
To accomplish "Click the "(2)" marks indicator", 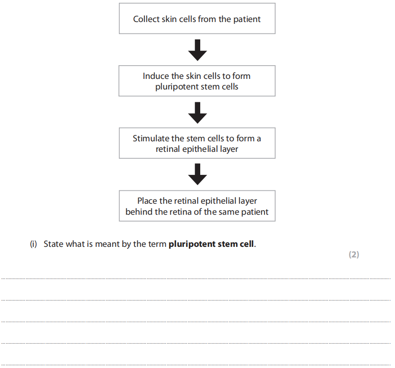I will [354, 255].
